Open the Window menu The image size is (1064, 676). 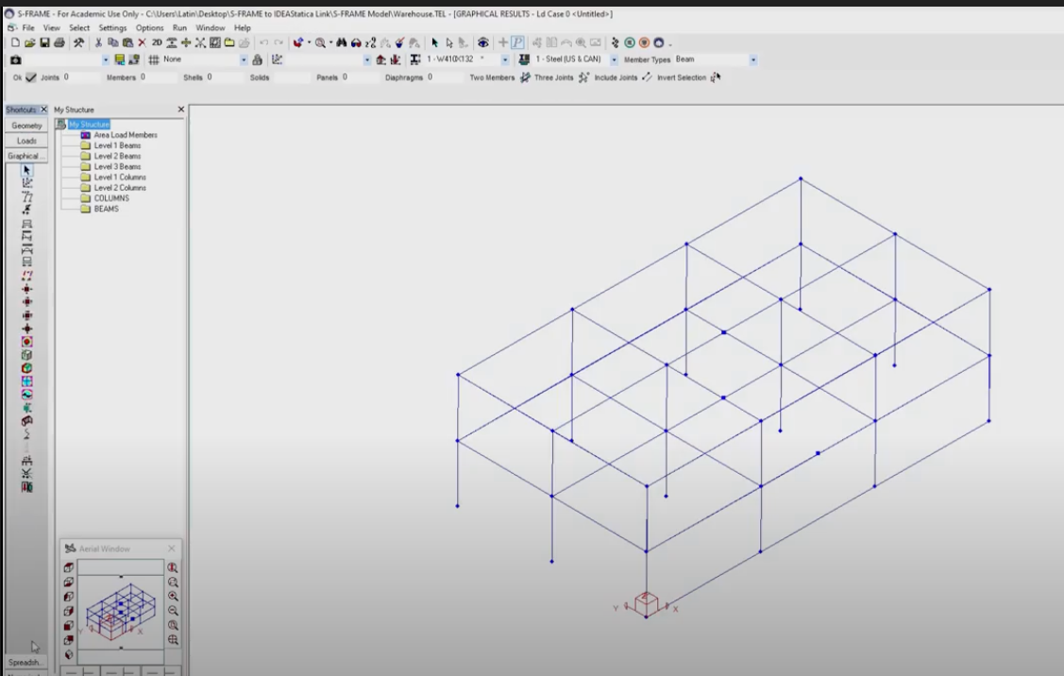point(211,27)
